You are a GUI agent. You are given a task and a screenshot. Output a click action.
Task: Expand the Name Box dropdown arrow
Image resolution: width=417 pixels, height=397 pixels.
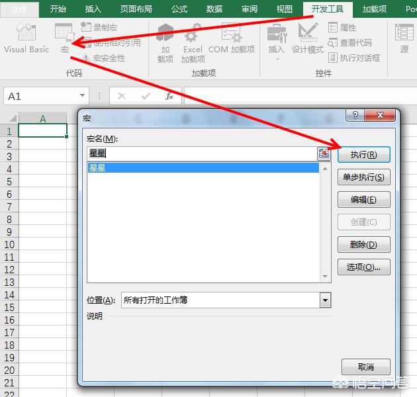[x=83, y=95]
